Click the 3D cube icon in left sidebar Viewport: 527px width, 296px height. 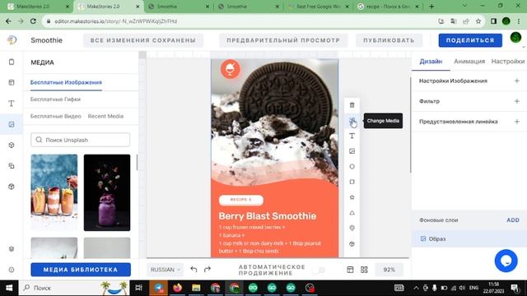click(12, 187)
